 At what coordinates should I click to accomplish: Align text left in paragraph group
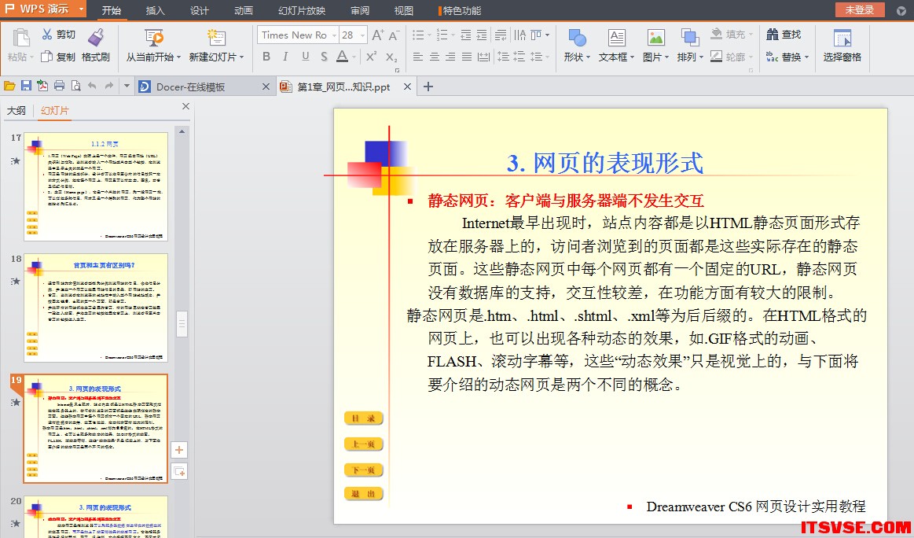[418, 57]
